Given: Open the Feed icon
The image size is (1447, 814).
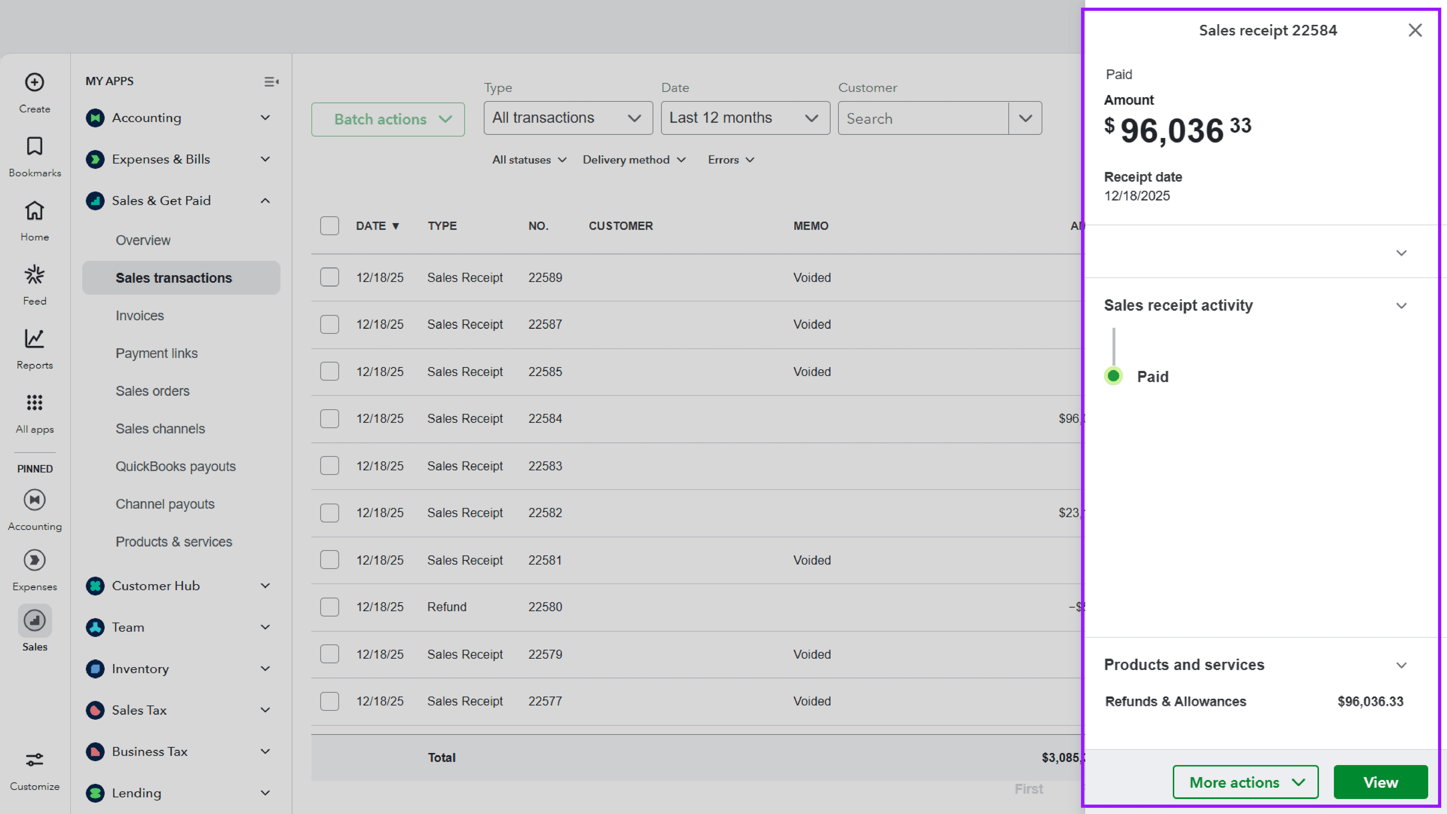Looking at the screenshot, I should pos(34,275).
